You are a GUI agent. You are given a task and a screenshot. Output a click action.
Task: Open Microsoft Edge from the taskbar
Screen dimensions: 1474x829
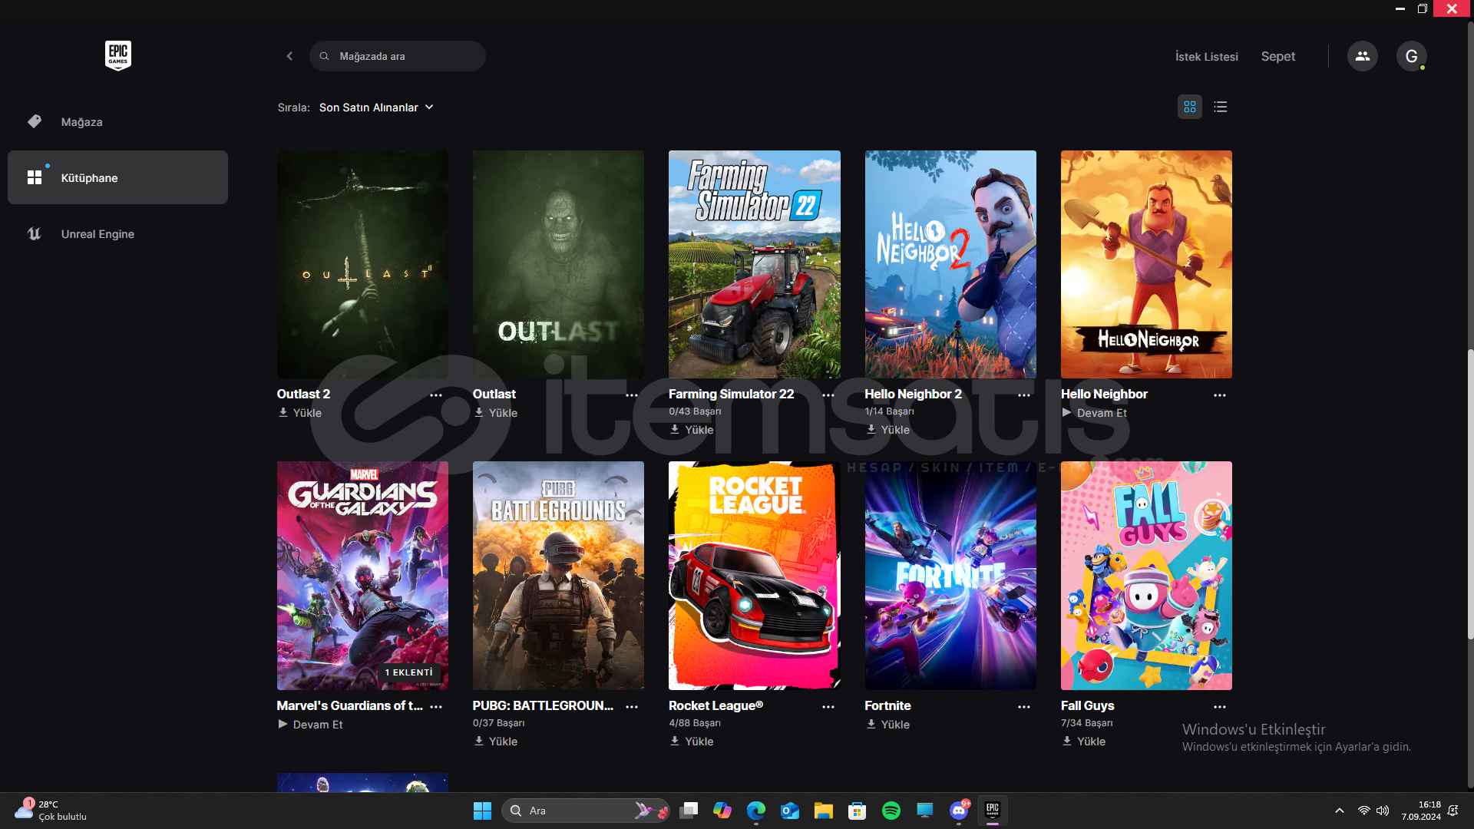point(756,811)
